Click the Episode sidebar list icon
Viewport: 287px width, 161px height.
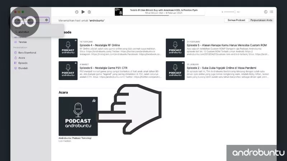pos(15,63)
